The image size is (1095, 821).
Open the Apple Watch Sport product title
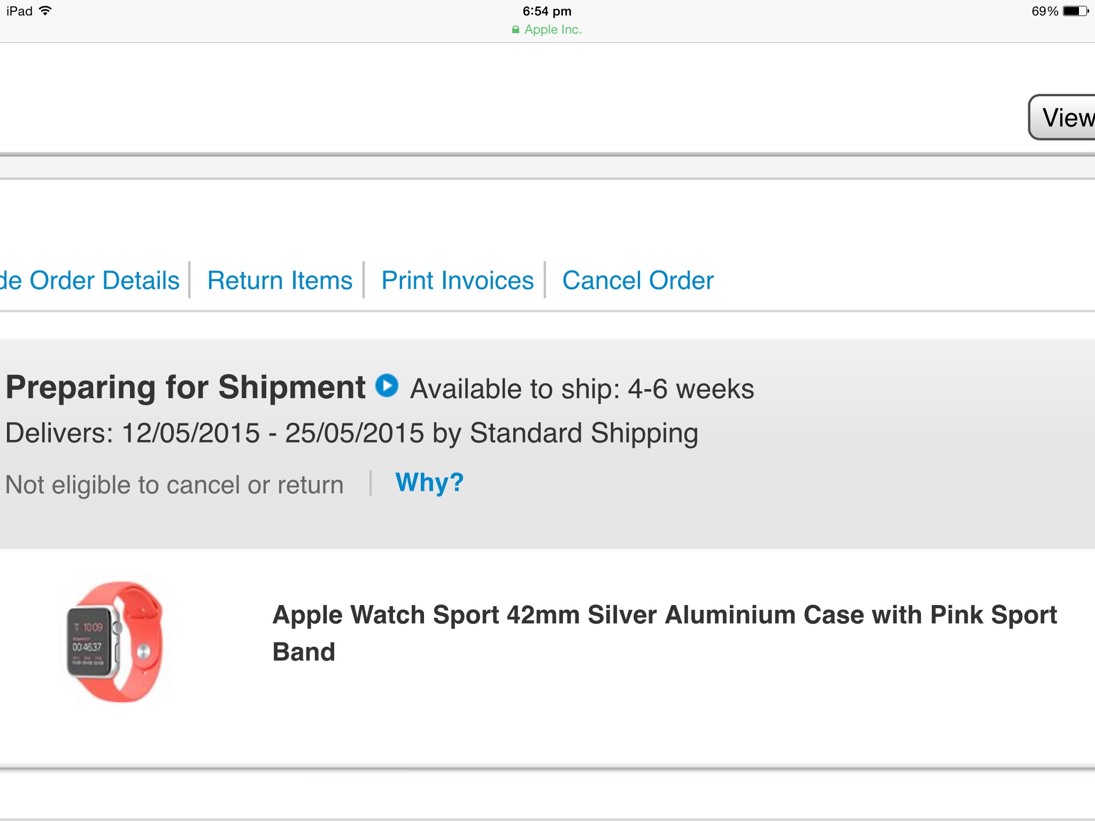click(x=665, y=633)
